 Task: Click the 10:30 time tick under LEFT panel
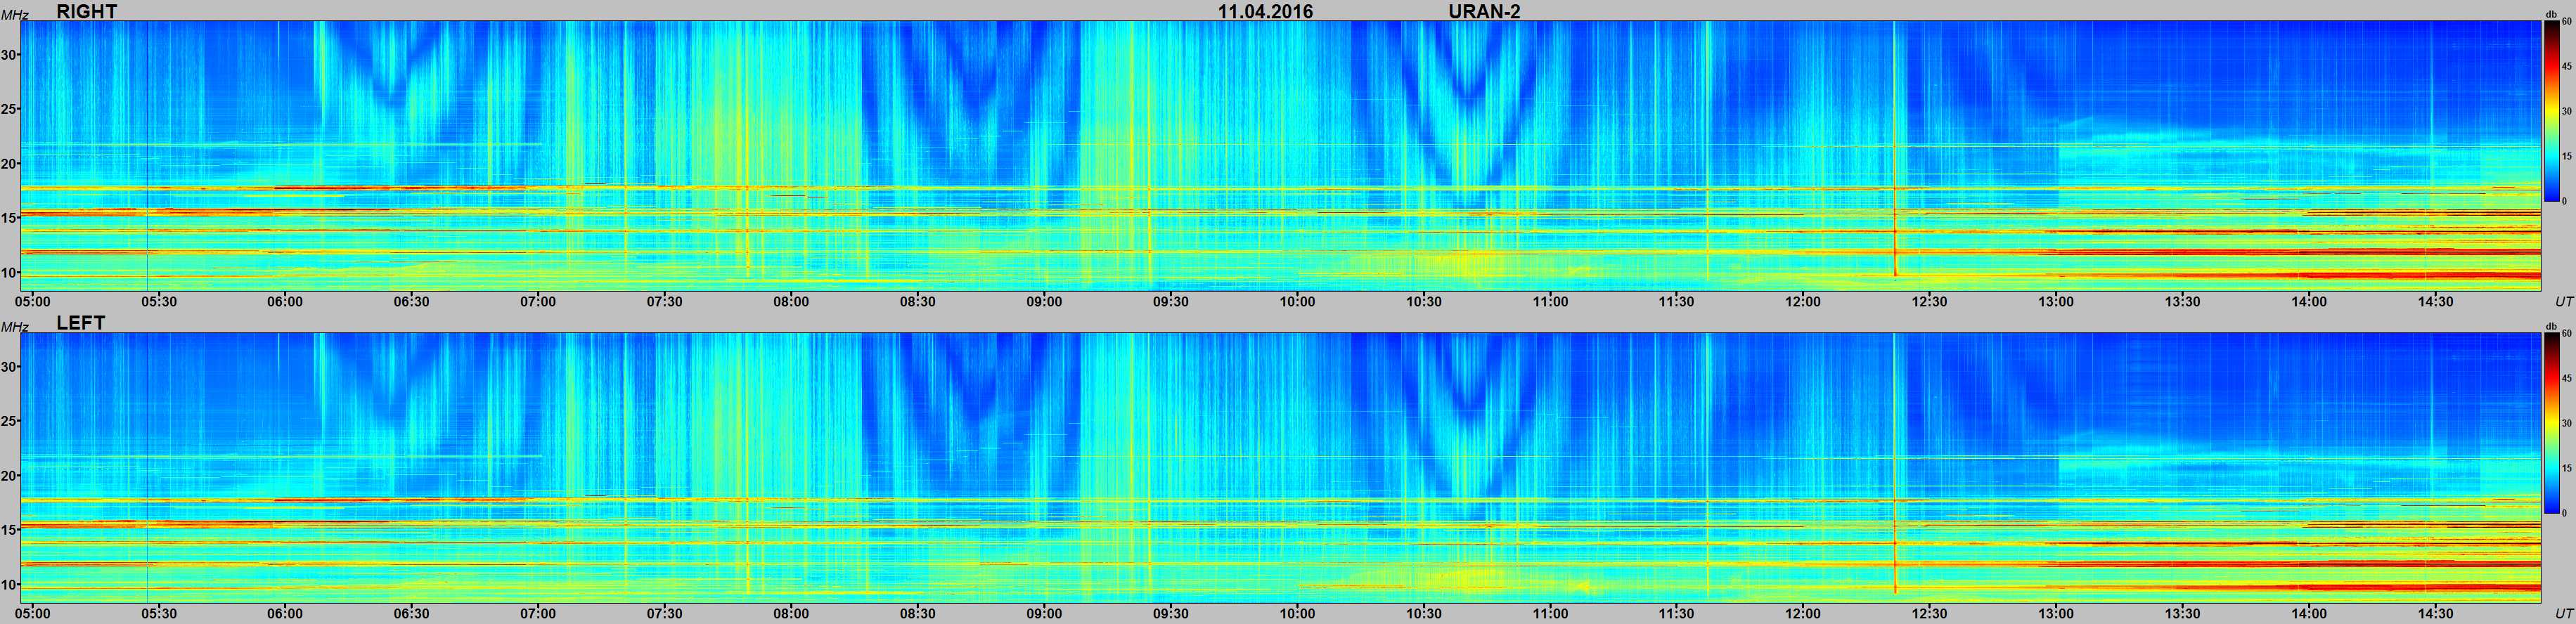pyautogui.click(x=1424, y=613)
